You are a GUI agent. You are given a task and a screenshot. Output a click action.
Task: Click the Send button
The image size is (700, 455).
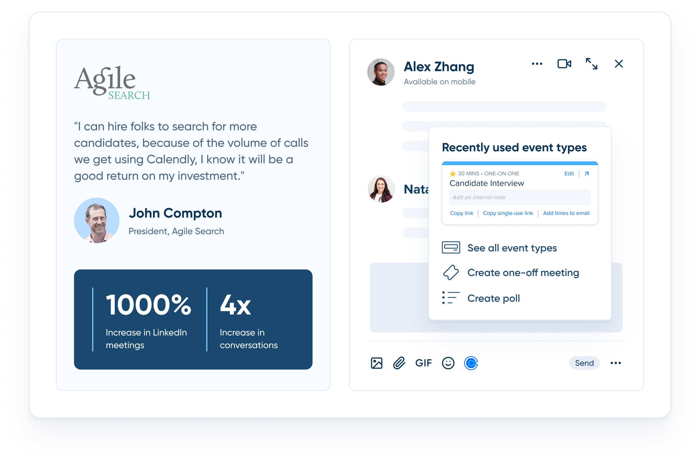584,363
